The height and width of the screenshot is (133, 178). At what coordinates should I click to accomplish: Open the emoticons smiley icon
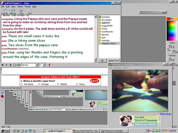pos(19,65)
